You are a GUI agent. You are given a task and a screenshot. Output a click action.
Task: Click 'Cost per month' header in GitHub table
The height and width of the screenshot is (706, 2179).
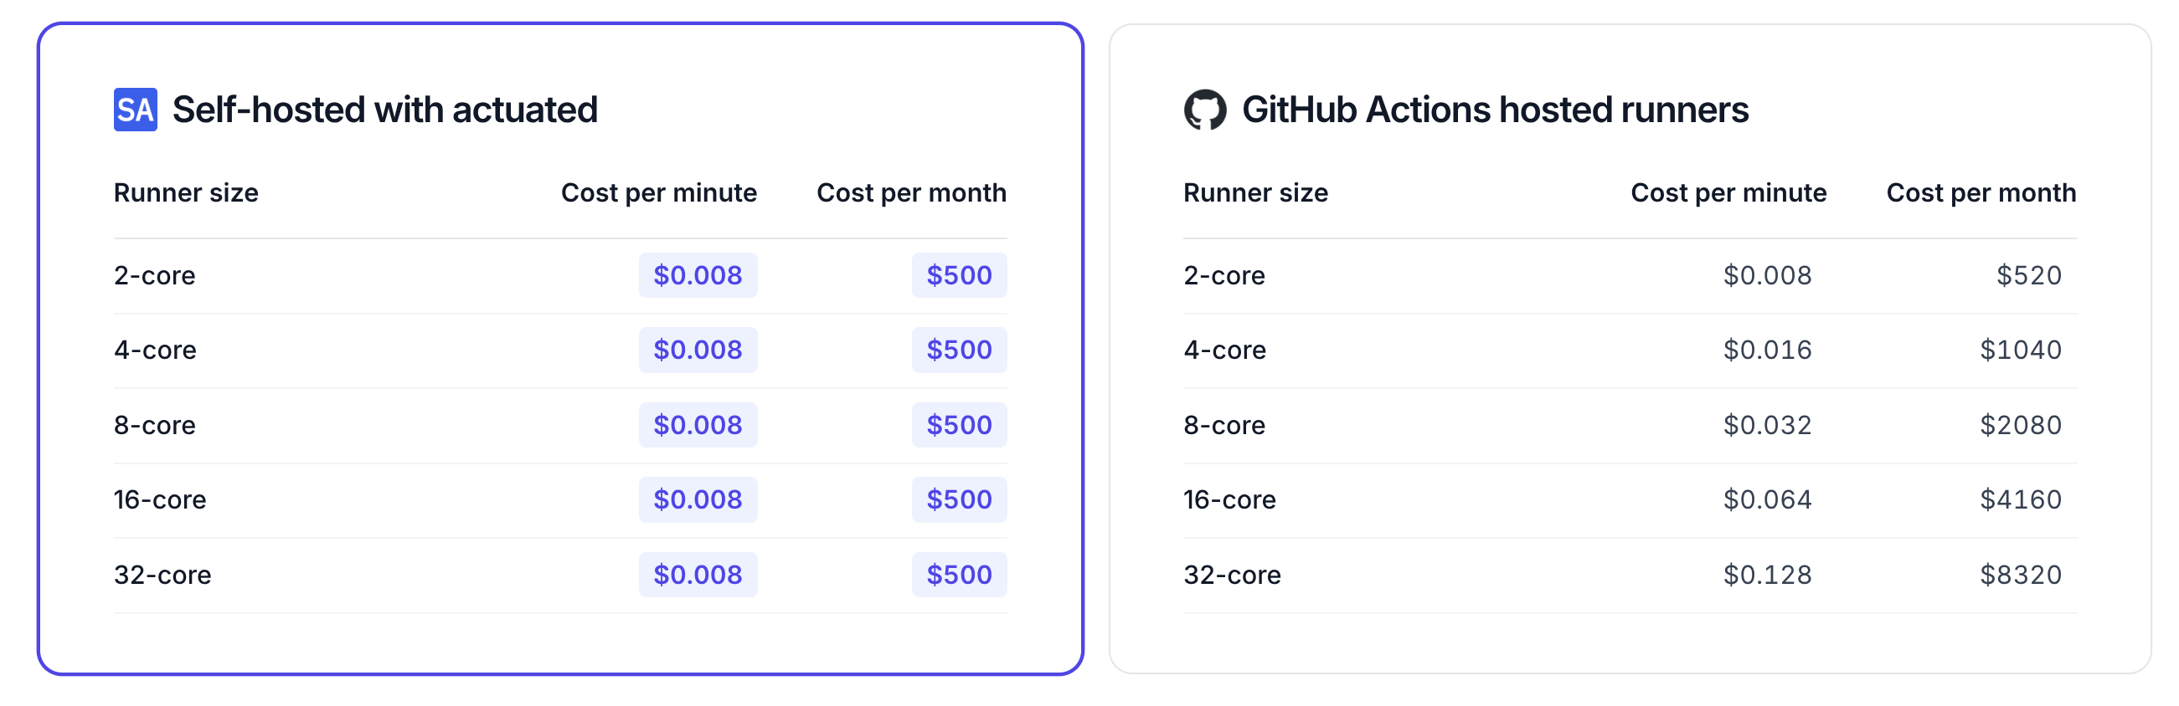click(x=1981, y=192)
